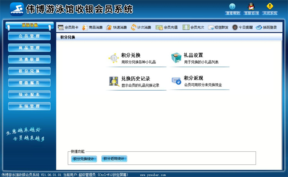Click the 会员充次 toolbar icon
This screenshot has height=177, width=288.
pos(186,27)
